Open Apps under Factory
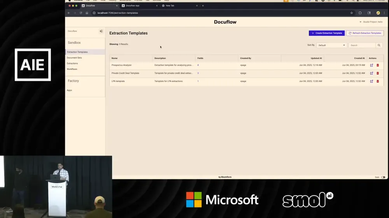 coord(70,90)
